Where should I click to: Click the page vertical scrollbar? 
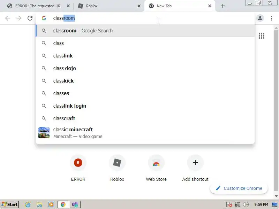click(276, 110)
